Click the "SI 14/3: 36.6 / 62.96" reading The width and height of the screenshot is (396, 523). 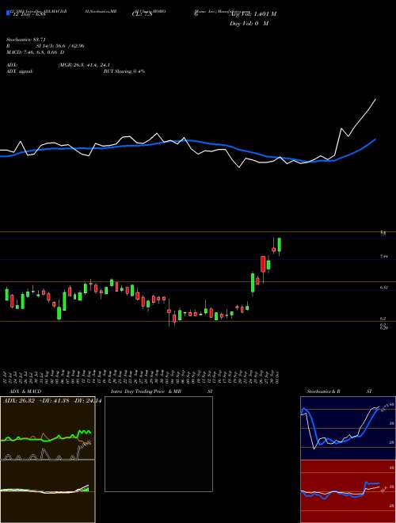tap(60, 46)
